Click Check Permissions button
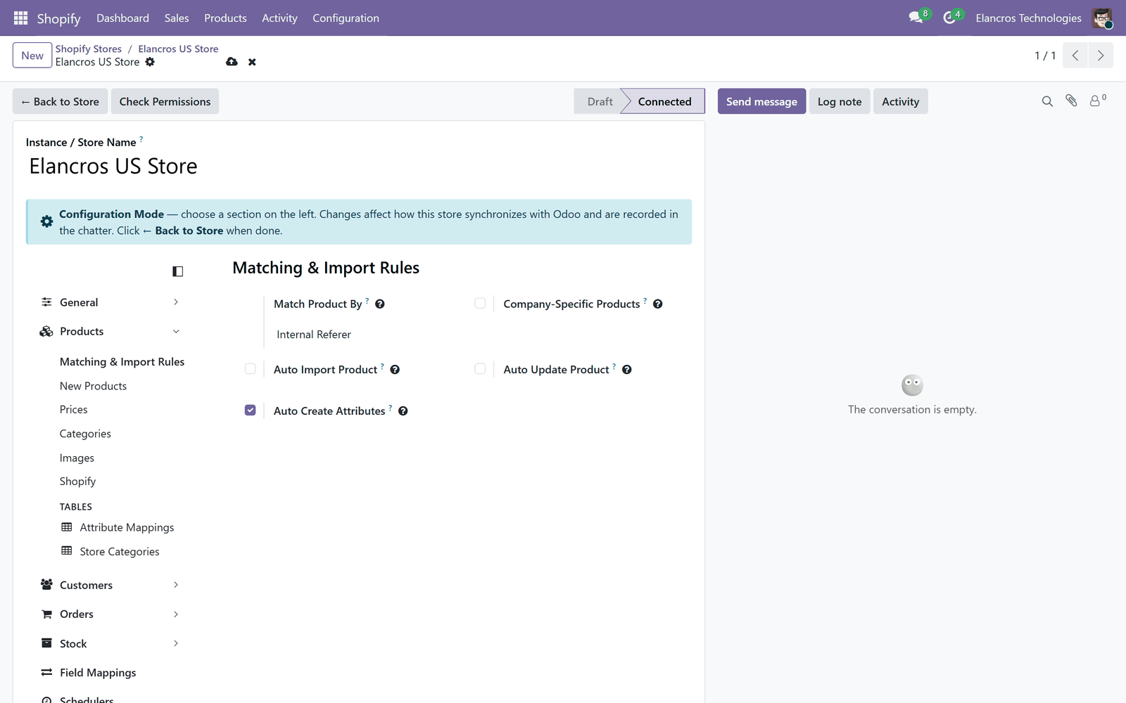The width and height of the screenshot is (1126, 703). [x=165, y=101]
